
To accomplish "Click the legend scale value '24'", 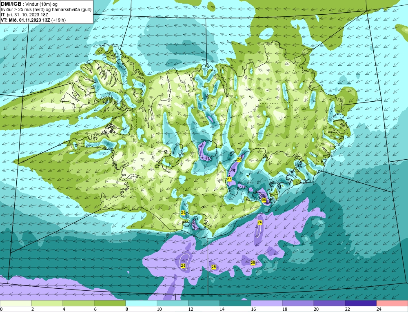I will click(x=379, y=309).
